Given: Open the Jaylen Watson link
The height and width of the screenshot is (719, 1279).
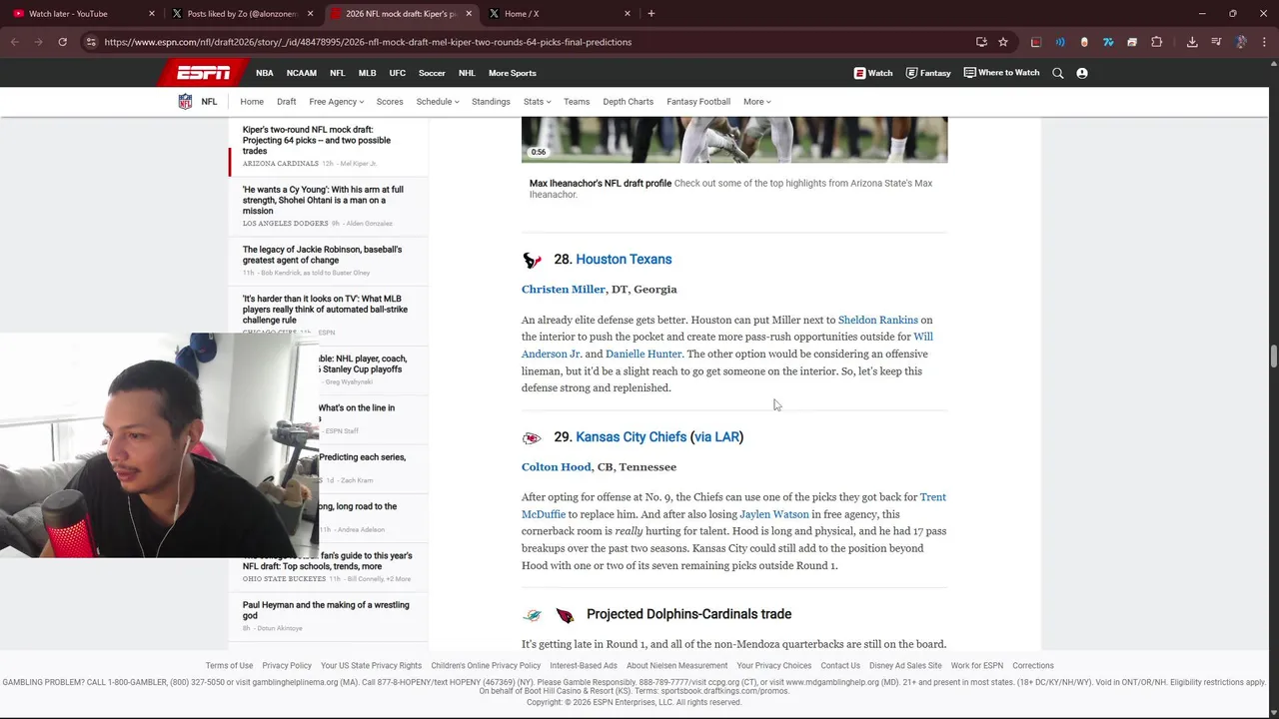Looking at the screenshot, I should tap(774, 514).
